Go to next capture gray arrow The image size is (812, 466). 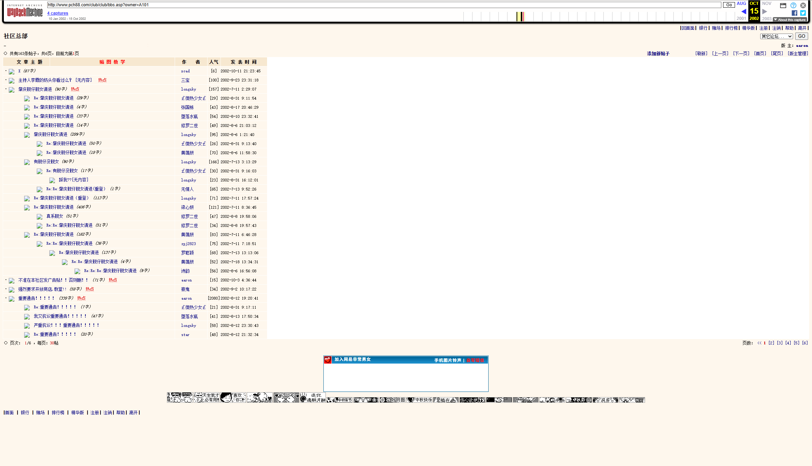pyautogui.click(x=765, y=12)
